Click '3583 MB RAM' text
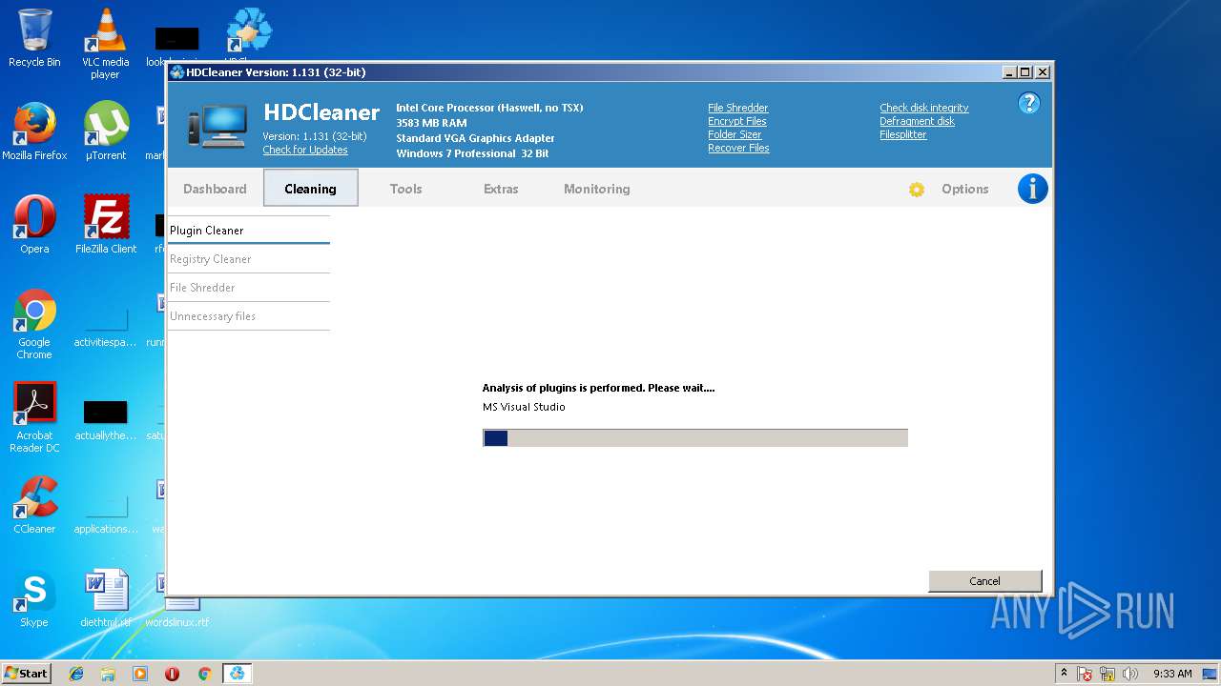Viewport: 1221px width, 686px height. tap(431, 123)
